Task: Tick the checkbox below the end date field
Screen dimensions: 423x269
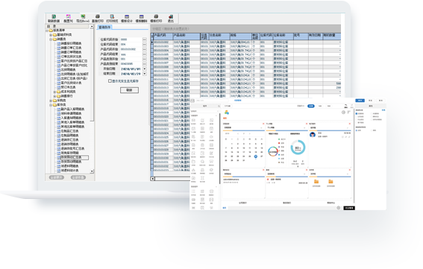Action: 110,81
